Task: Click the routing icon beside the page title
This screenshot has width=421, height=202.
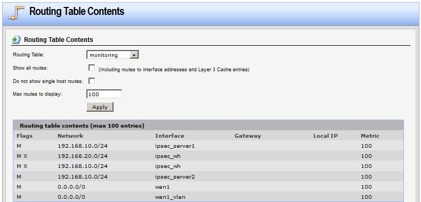Action: pyautogui.click(x=16, y=13)
